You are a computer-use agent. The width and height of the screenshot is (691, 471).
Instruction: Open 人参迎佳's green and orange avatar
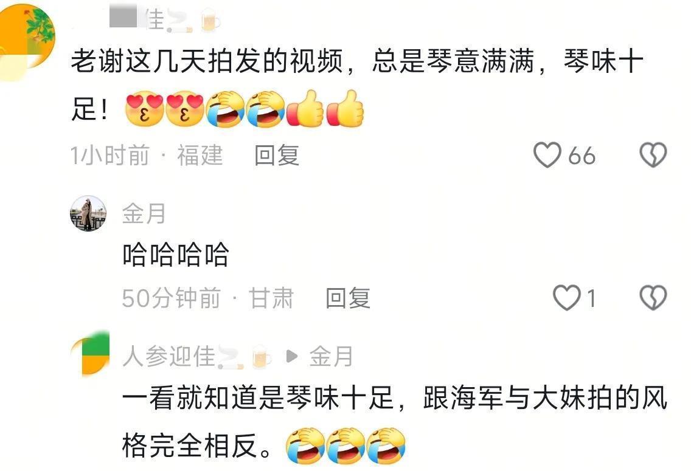(91, 355)
